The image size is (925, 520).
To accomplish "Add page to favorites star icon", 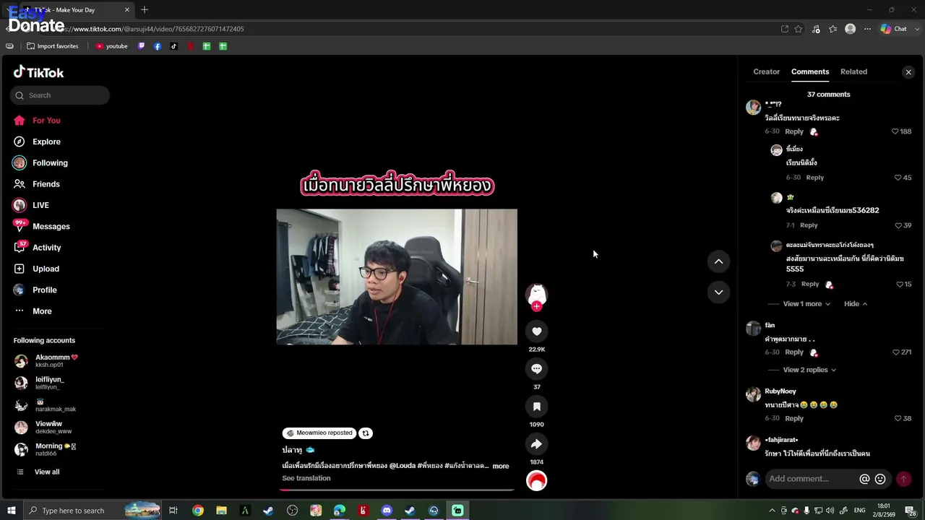I will point(799,29).
